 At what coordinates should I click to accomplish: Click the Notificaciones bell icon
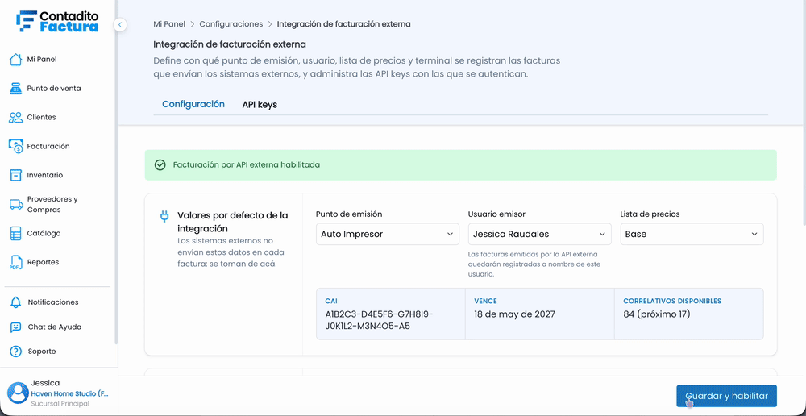(x=16, y=302)
